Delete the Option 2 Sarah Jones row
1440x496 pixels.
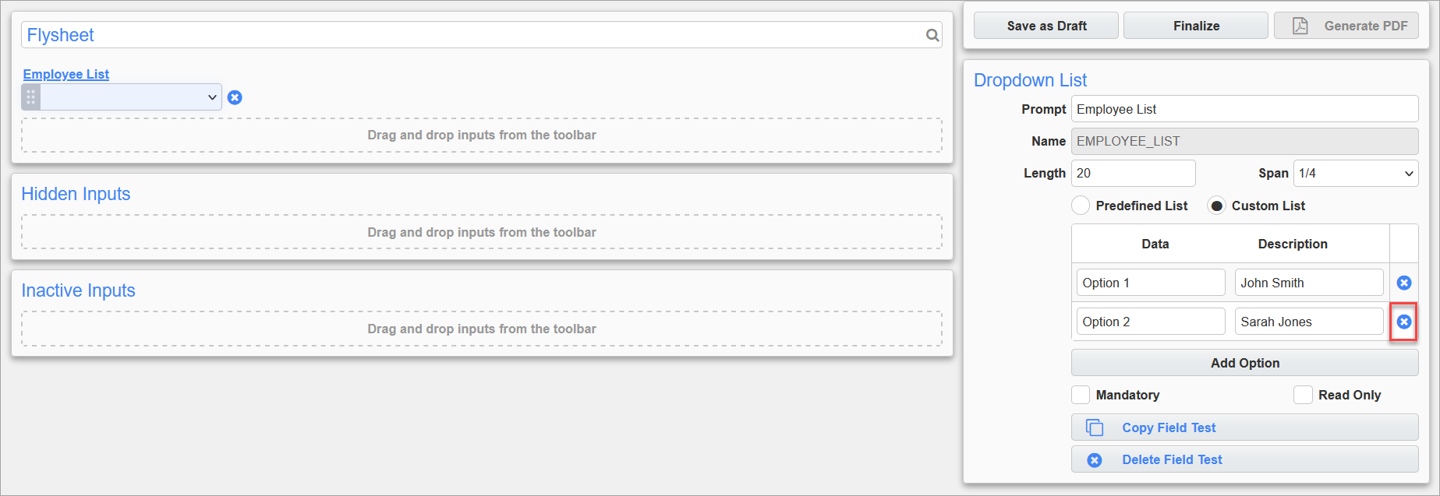(1403, 322)
